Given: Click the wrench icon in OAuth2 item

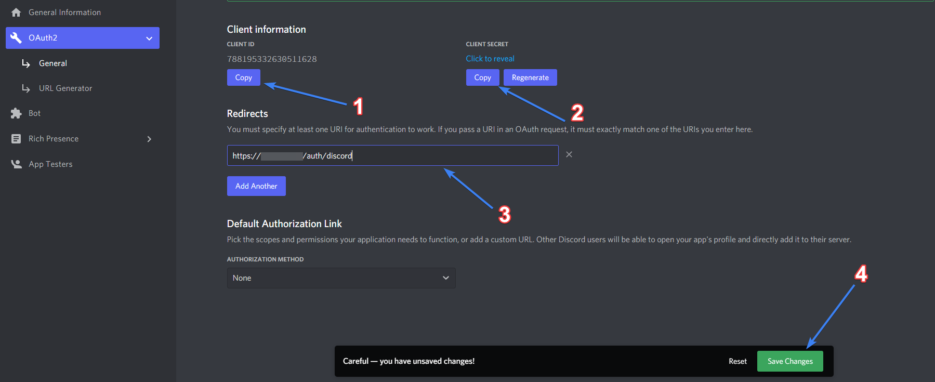Looking at the screenshot, I should pos(16,38).
